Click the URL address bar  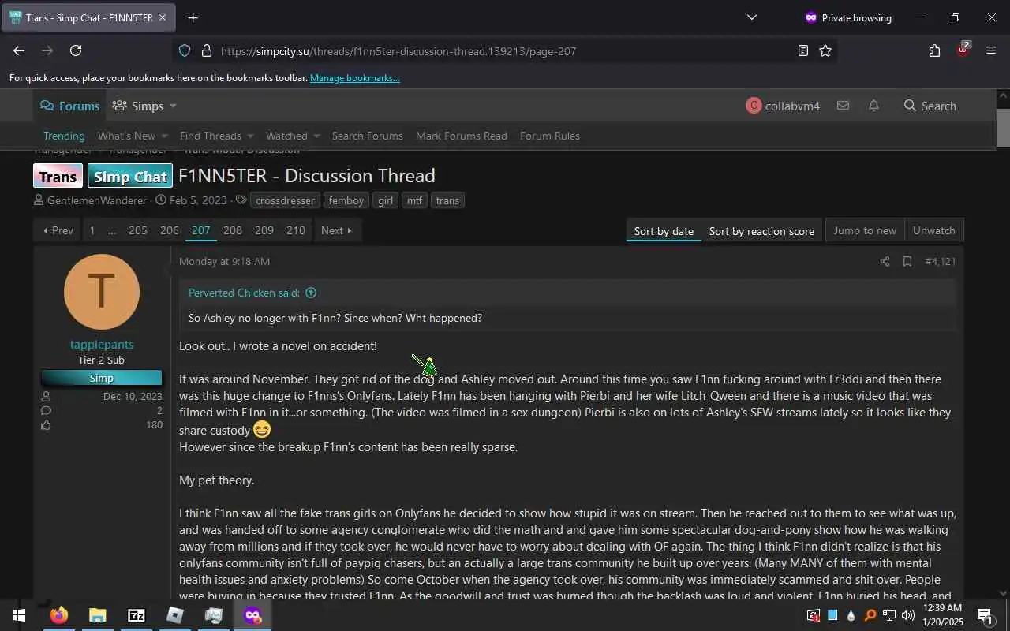click(505, 50)
